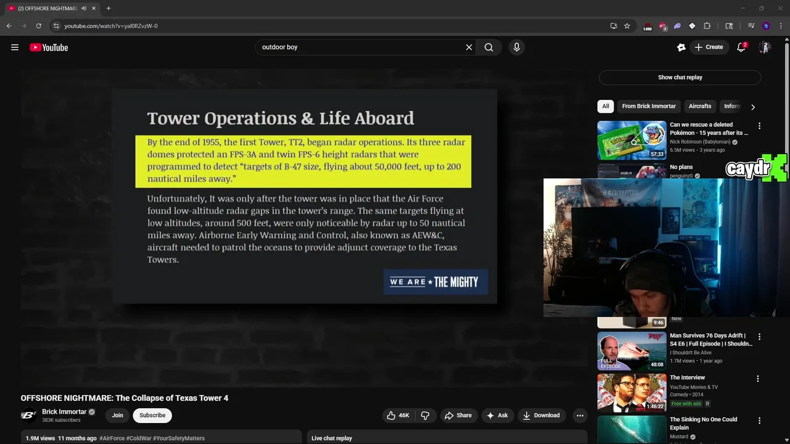Open The Sinking No One Could Explain title
Viewport: 790px width, 444px height.
[704, 423]
